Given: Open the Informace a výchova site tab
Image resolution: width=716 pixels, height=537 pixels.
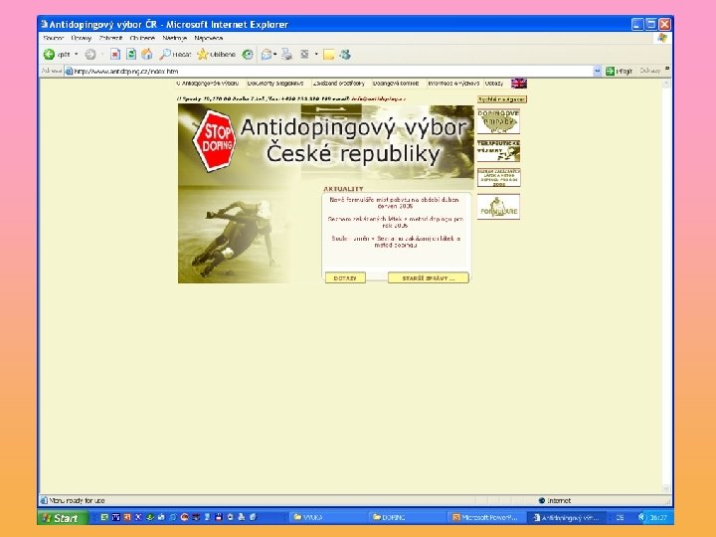Looking at the screenshot, I should pos(453,84).
